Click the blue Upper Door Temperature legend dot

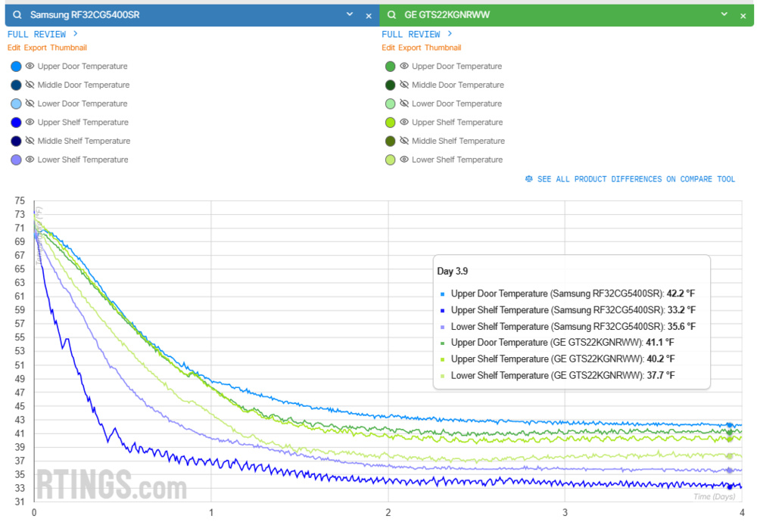pyautogui.click(x=15, y=66)
